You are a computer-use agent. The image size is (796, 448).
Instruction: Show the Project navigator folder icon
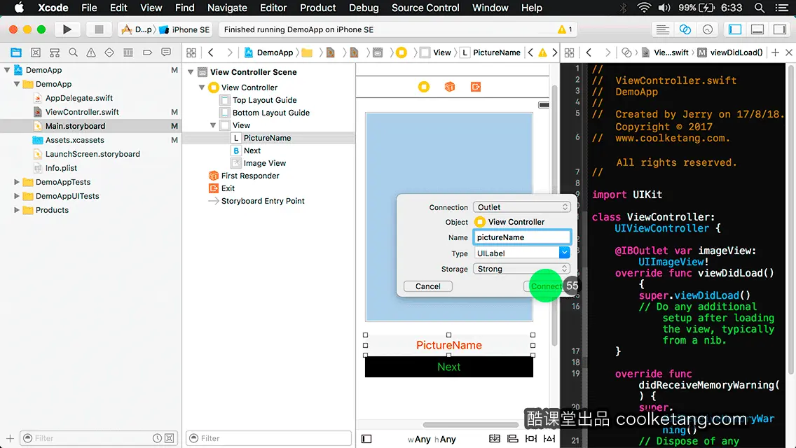click(16, 52)
